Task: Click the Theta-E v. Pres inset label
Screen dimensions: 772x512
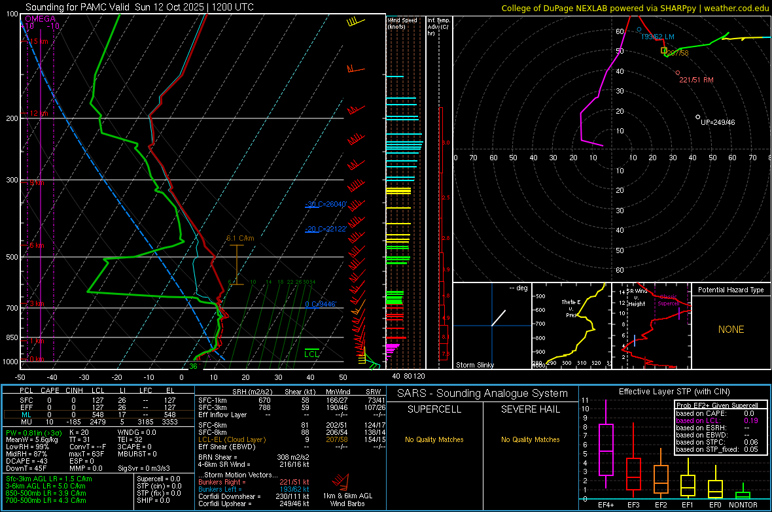Action: tap(571, 308)
